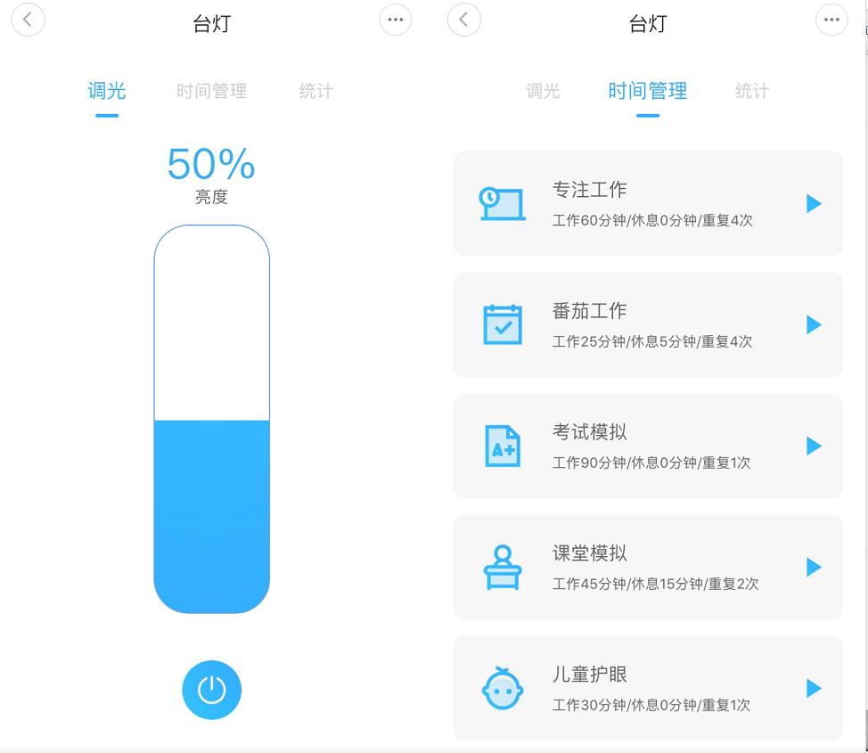
Task: Start the 课堂模拟 timer
Action: [813, 567]
